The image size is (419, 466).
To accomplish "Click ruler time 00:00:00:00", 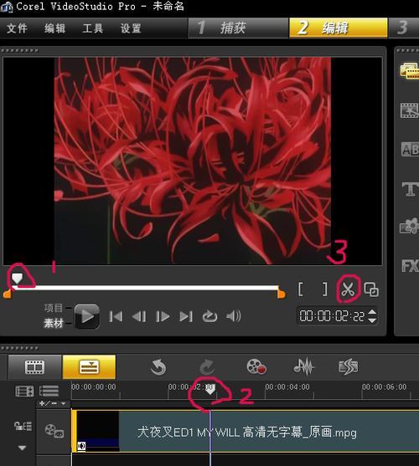I will coord(94,387).
